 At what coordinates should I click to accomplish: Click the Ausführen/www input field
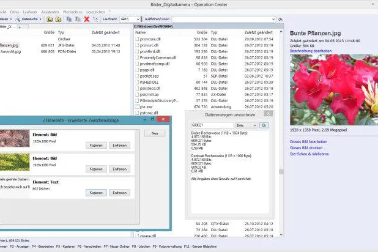[221, 20]
